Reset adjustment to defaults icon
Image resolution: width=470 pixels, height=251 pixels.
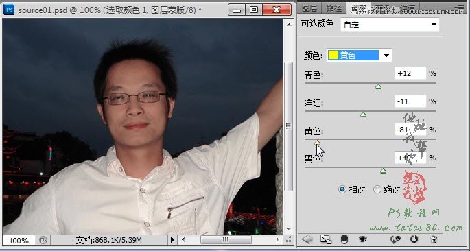coord(414,239)
